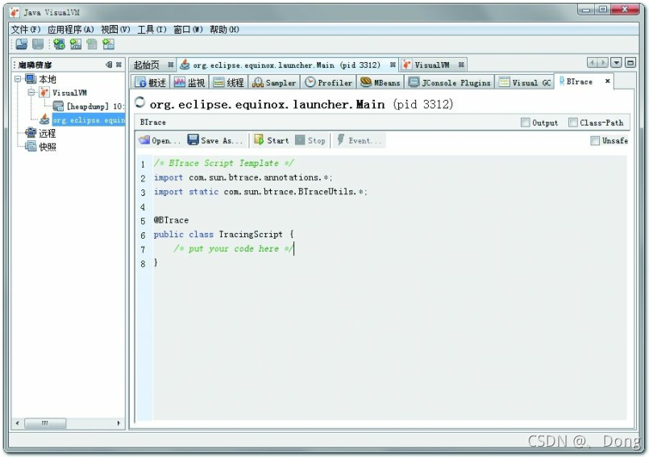Close the BTrace subtab
The image size is (653, 458).
608,81
